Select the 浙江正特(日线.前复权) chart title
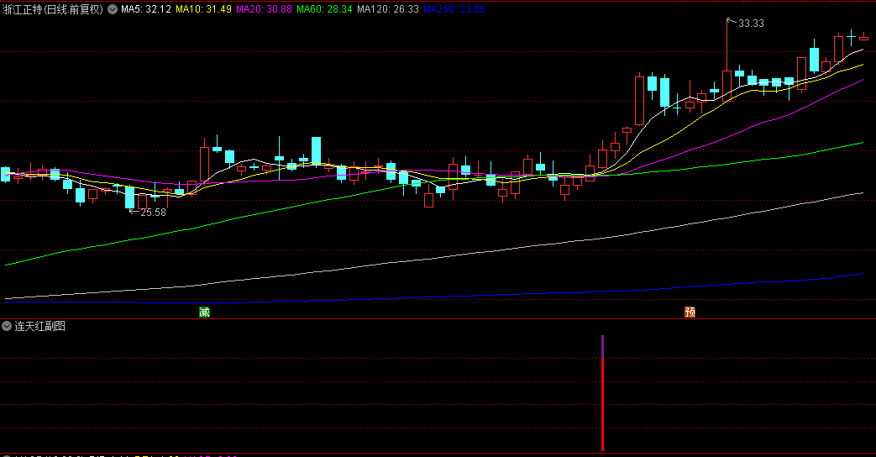 (53, 10)
